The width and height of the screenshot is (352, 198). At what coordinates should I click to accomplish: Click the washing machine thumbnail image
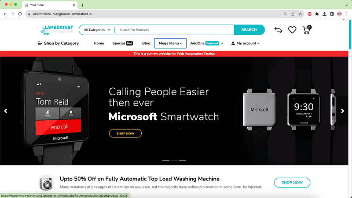tap(46, 183)
